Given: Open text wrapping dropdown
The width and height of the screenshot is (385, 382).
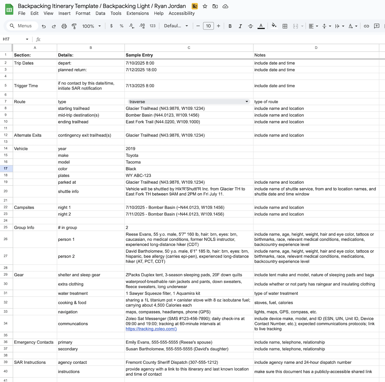Looking at the screenshot, I should click(x=339, y=26).
